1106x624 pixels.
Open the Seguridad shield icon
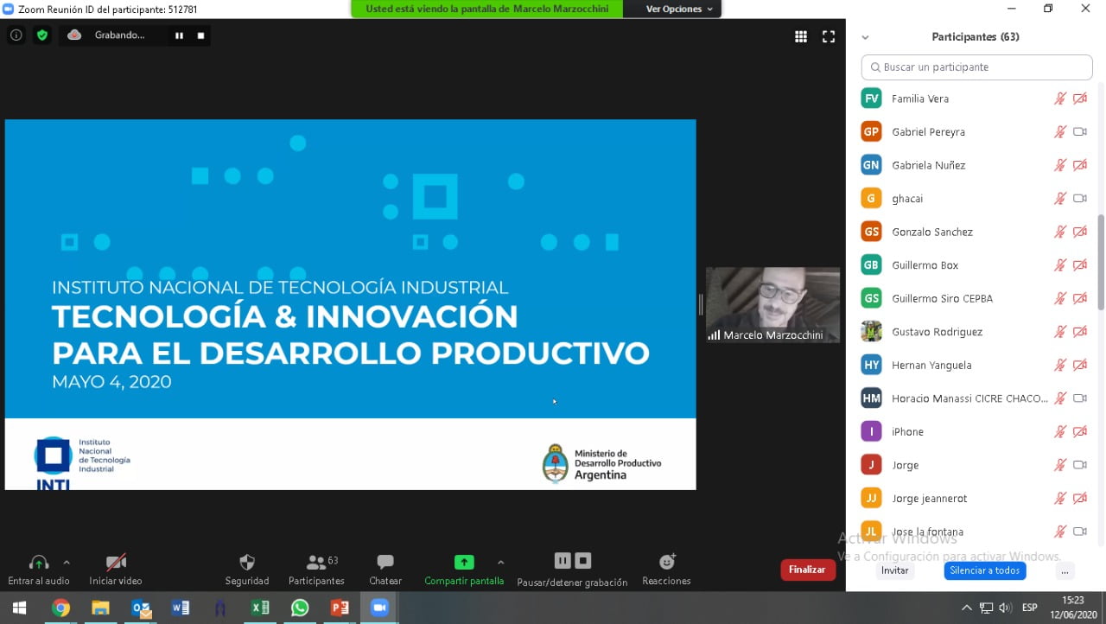247,563
